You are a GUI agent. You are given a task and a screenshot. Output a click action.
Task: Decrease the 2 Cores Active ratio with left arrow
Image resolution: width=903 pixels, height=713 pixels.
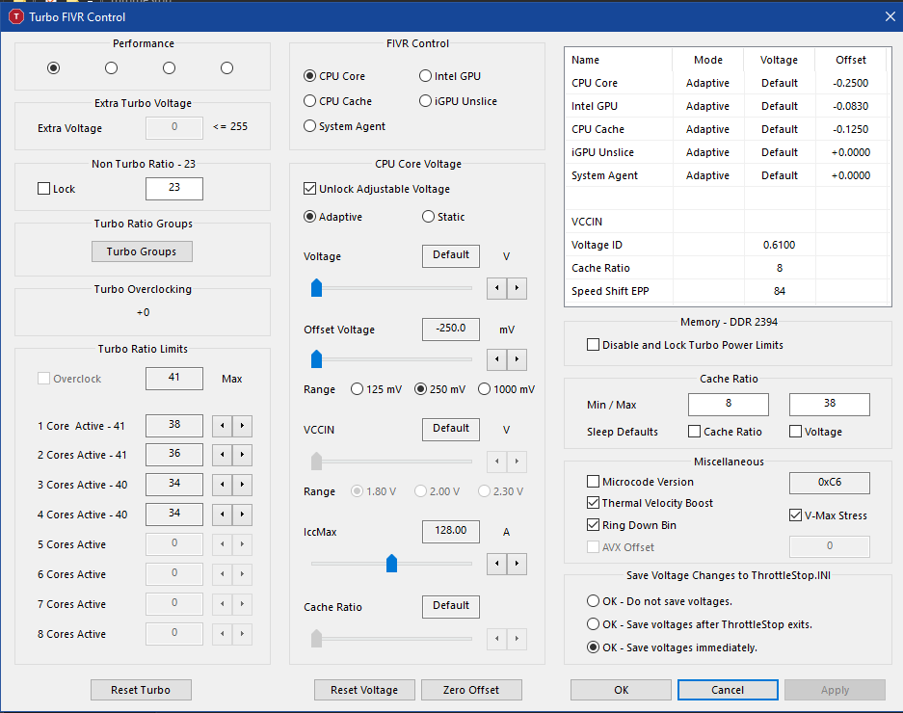tap(223, 455)
